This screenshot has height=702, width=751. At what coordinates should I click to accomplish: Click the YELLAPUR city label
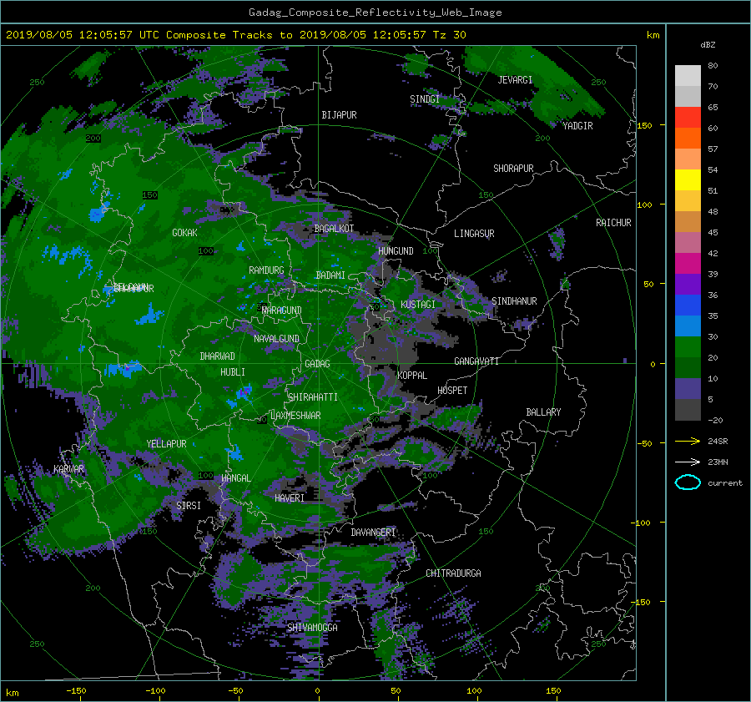tap(166, 444)
